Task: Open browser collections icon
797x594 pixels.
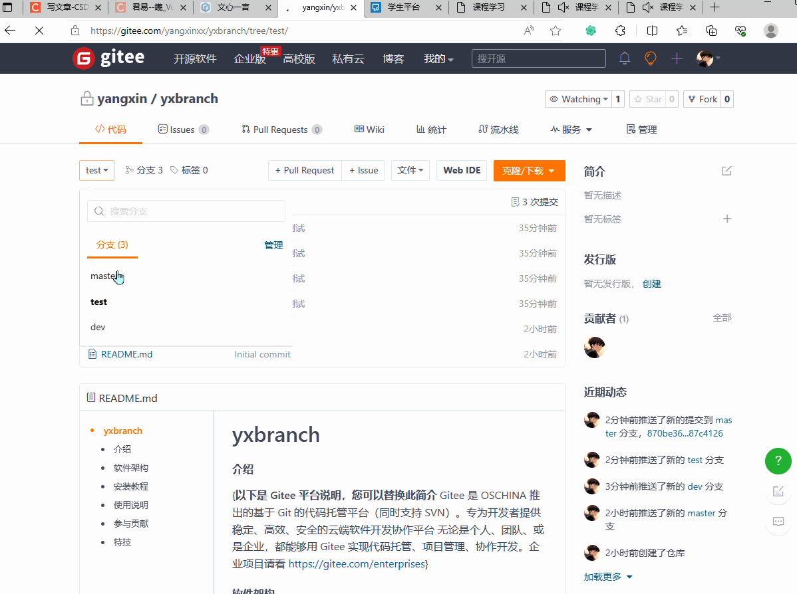Action: pos(712,31)
